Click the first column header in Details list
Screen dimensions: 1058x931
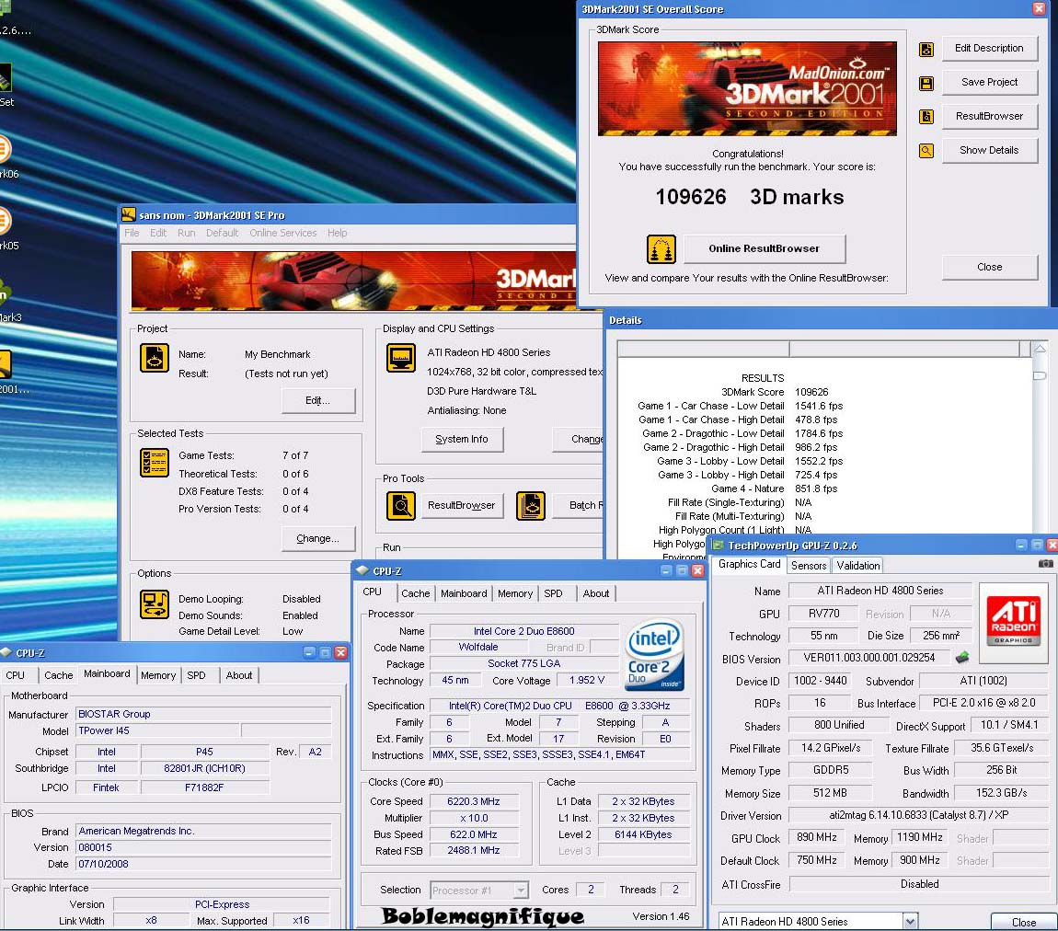click(703, 349)
